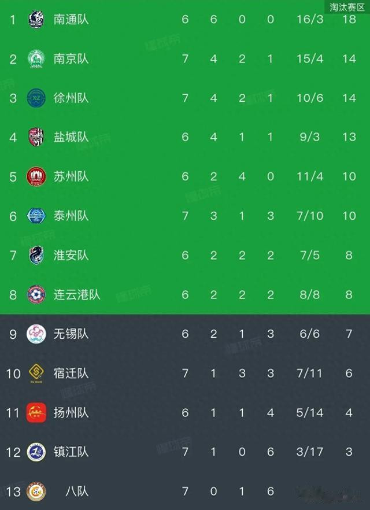
Task: Open the 南通队 team name link
Action: point(71,20)
